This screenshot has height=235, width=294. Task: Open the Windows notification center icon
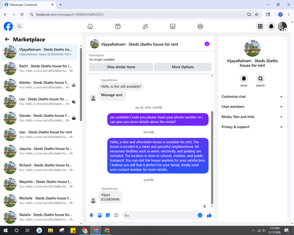click(x=287, y=230)
